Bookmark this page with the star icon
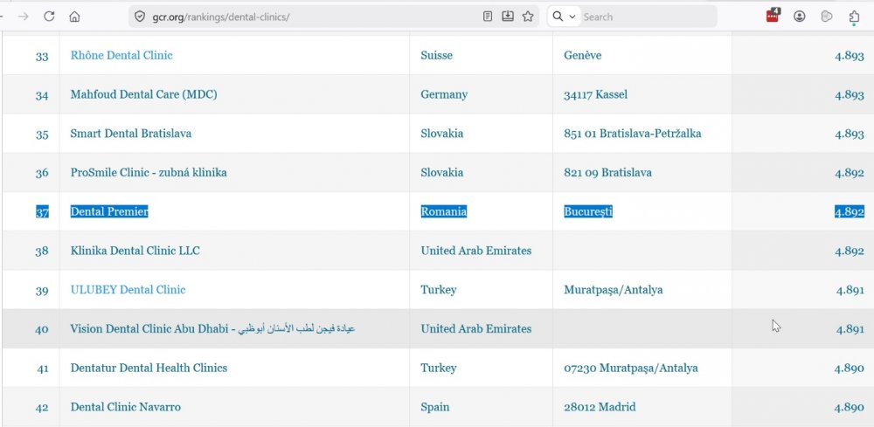This screenshot has width=874, height=427. (528, 17)
